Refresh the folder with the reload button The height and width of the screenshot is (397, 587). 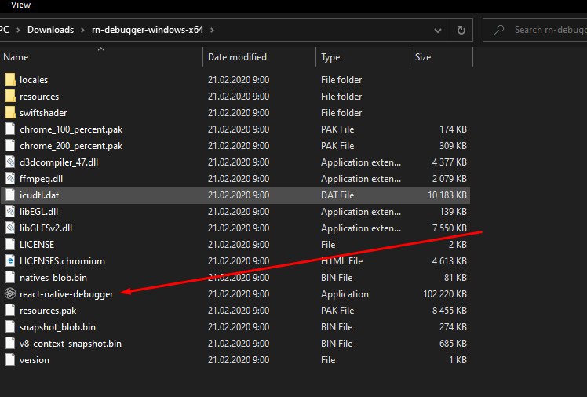point(461,30)
